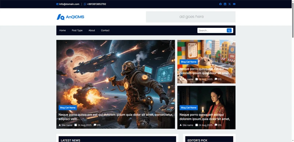Open the large spaceship post headline
The width and height of the screenshot is (294, 142).
pyautogui.click(x=116, y=117)
